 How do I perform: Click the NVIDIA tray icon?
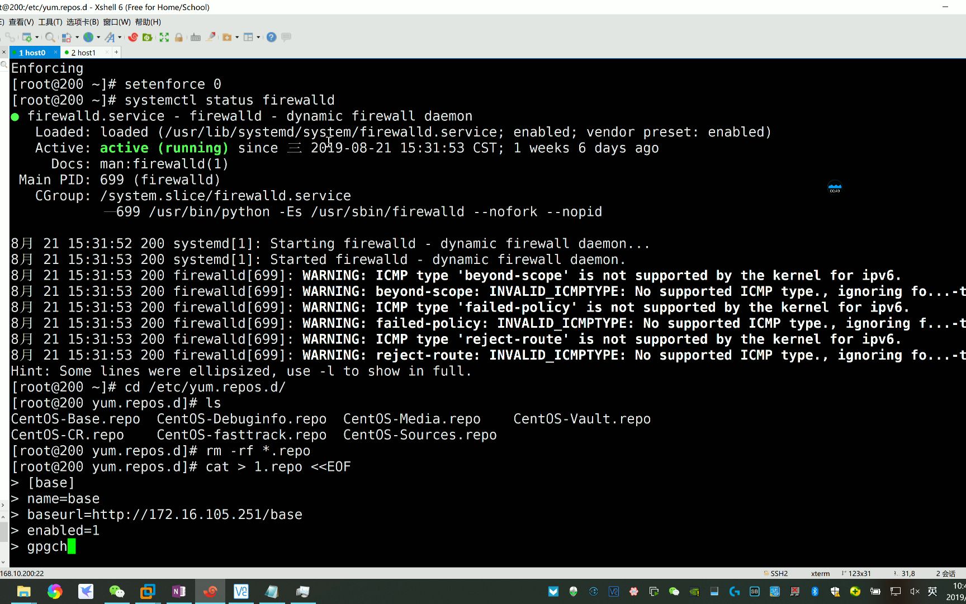click(694, 592)
